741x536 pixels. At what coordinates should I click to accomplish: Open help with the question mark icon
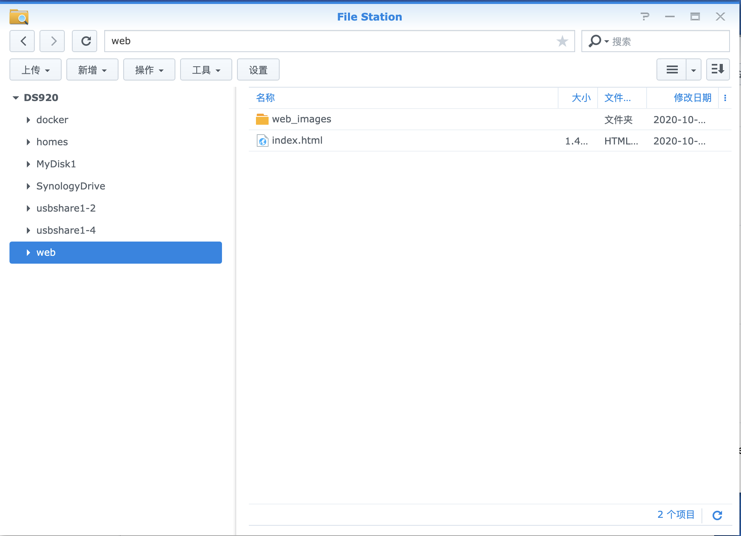645,17
